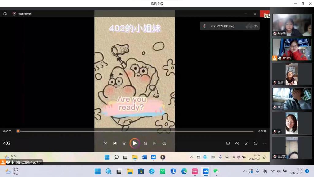Open the subtitles and captions menu

click(x=228, y=143)
